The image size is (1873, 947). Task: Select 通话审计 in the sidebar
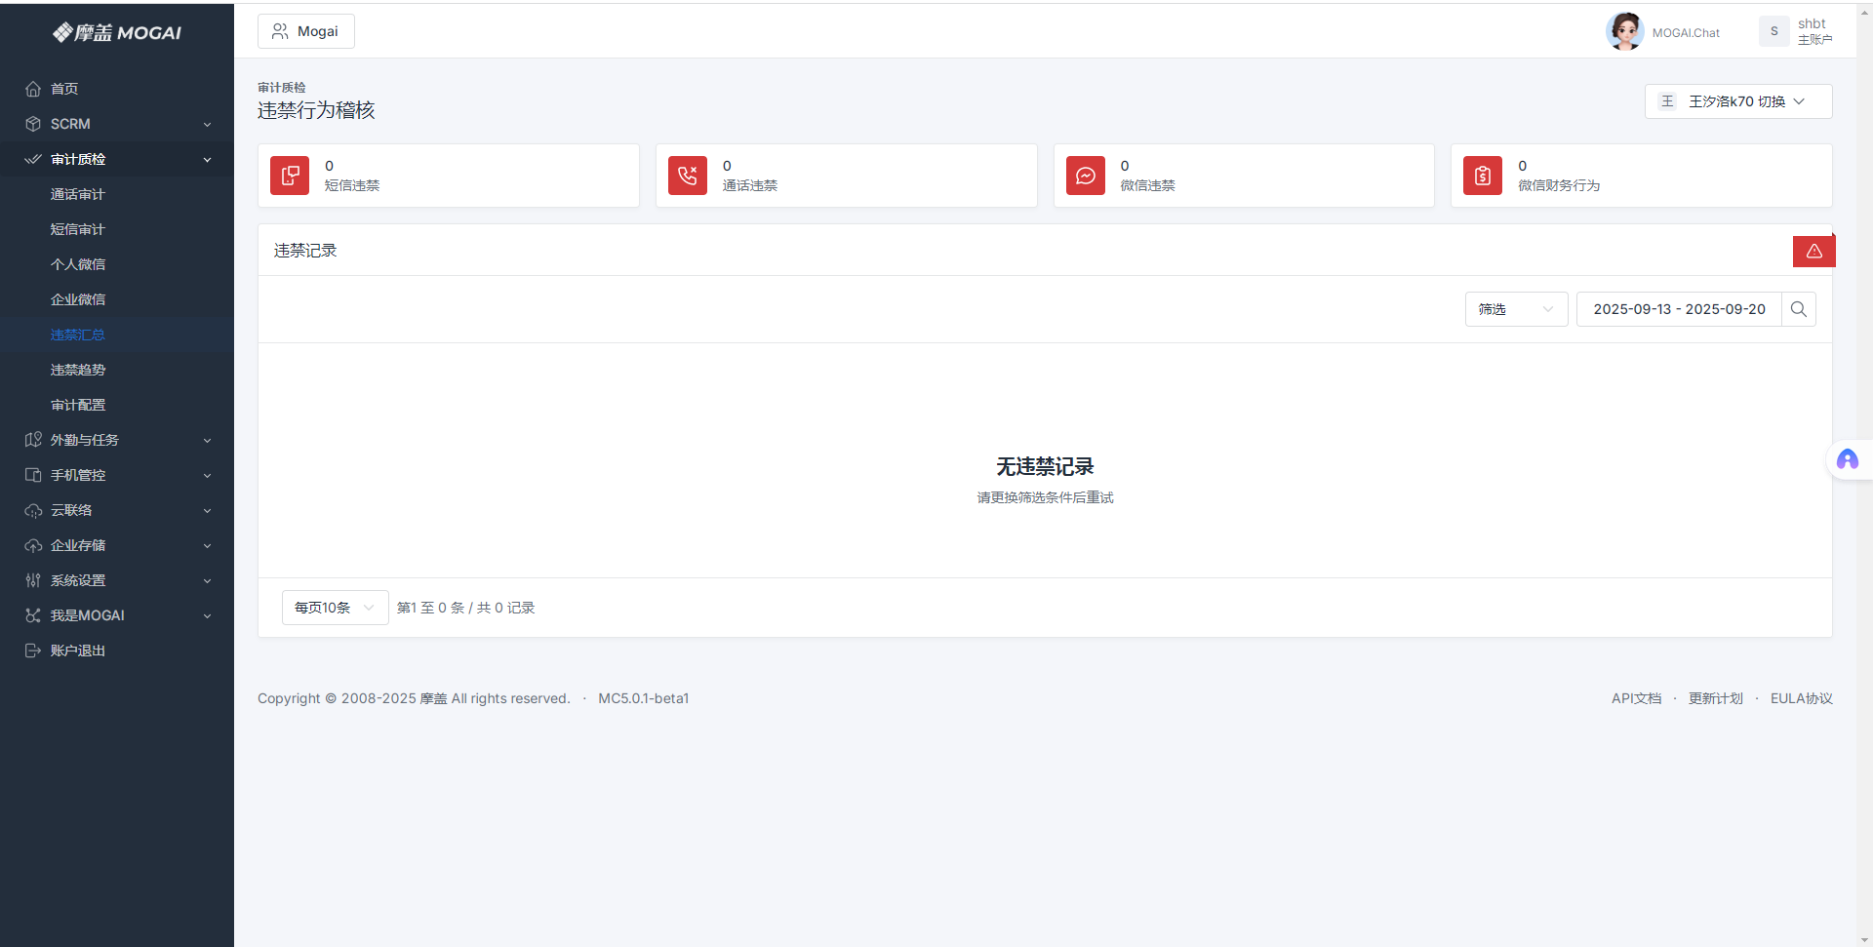tap(78, 194)
